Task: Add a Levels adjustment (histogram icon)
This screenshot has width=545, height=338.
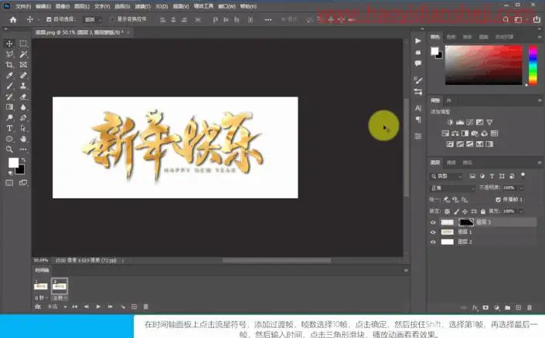Action: point(460,122)
